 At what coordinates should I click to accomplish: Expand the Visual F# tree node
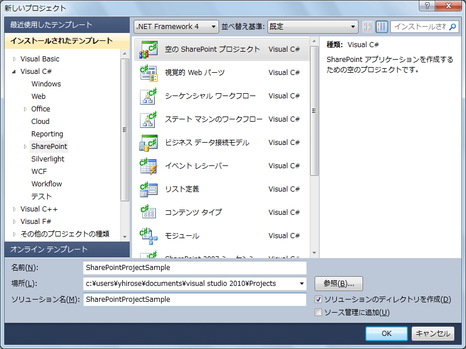click(x=14, y=222)
